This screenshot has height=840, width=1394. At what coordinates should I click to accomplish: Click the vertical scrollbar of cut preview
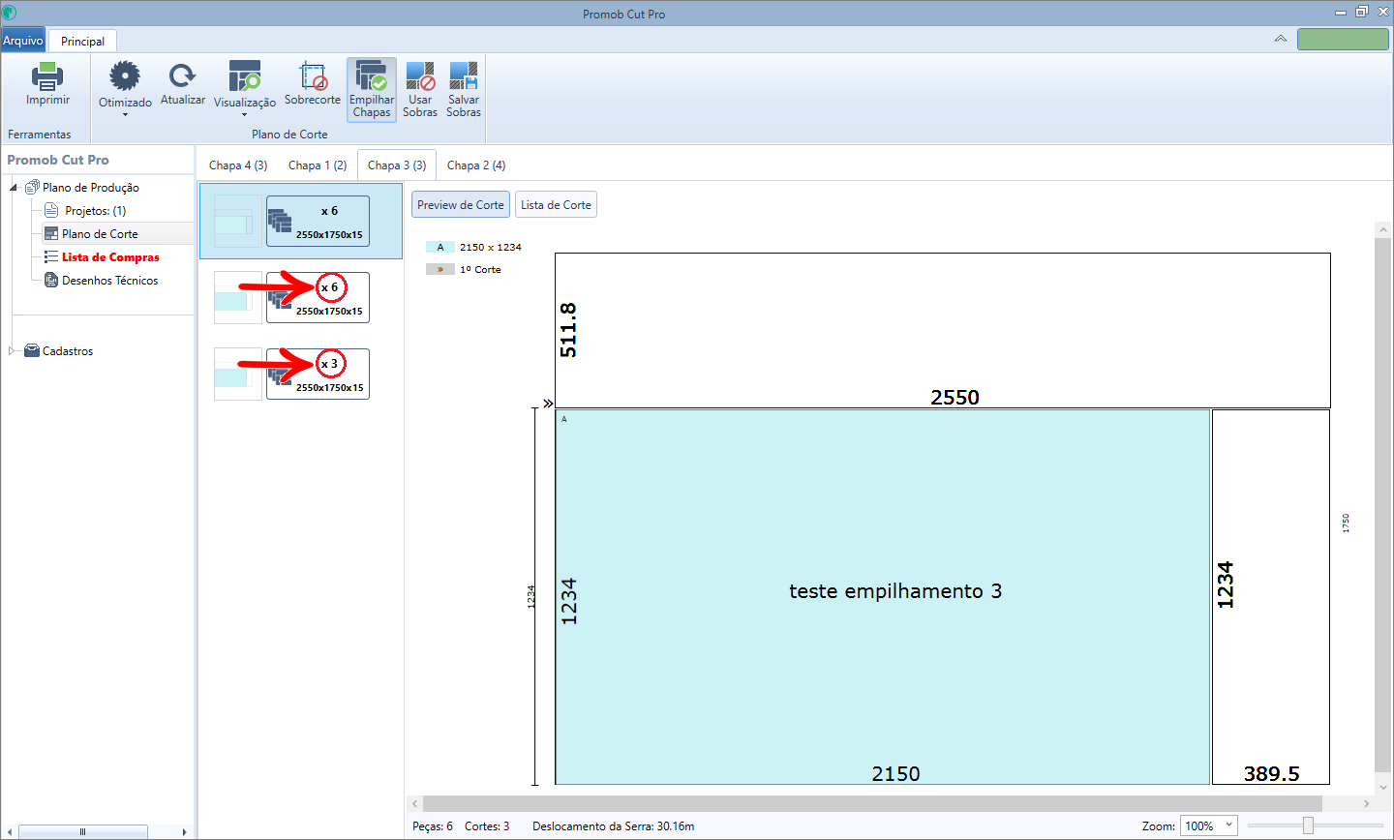[1382, 503]
